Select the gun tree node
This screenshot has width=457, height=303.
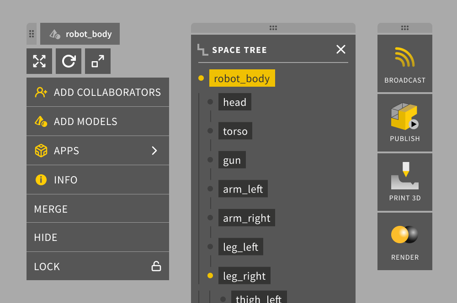(x=232, y=160)
